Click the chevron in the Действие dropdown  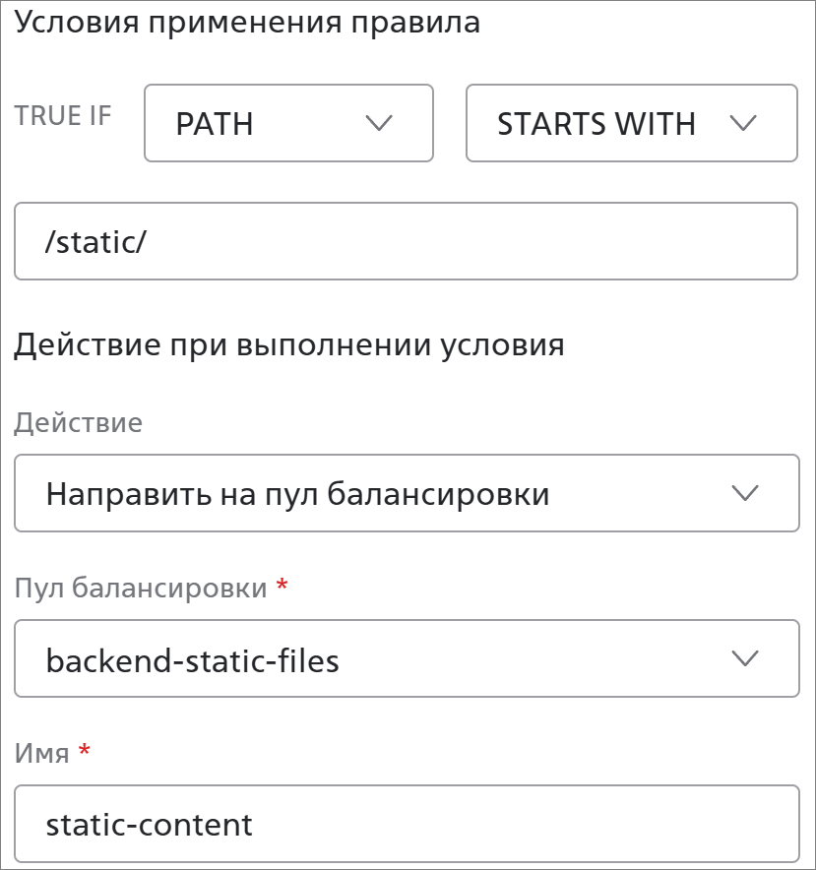click(x=746, y=493)
